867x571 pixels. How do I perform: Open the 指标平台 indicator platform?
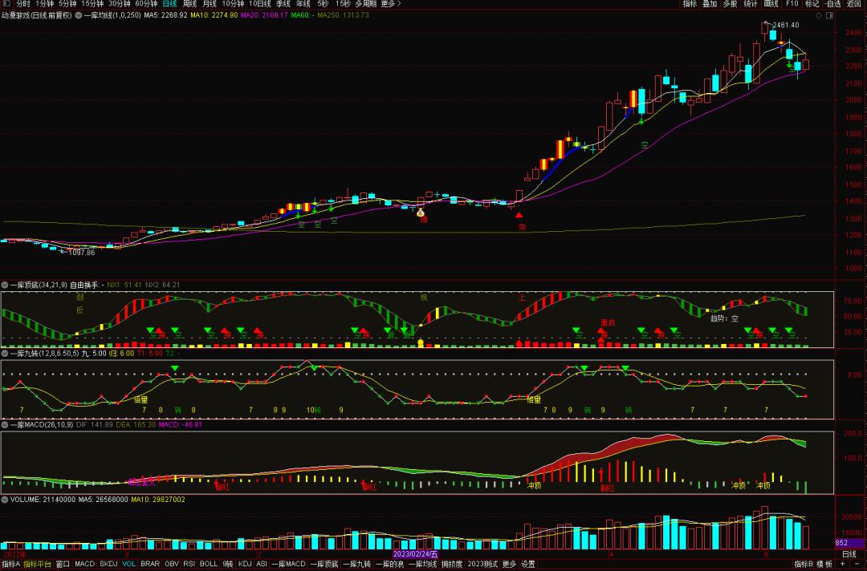click(x=37, y=564)
